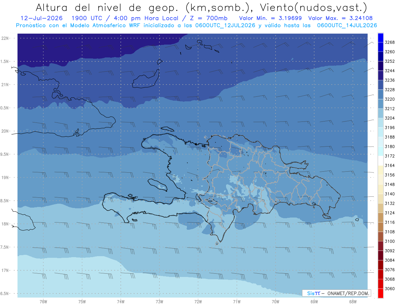Screen dimensions: 396x306
Task: Click the 22N latitude label
Action: (6, 38)
